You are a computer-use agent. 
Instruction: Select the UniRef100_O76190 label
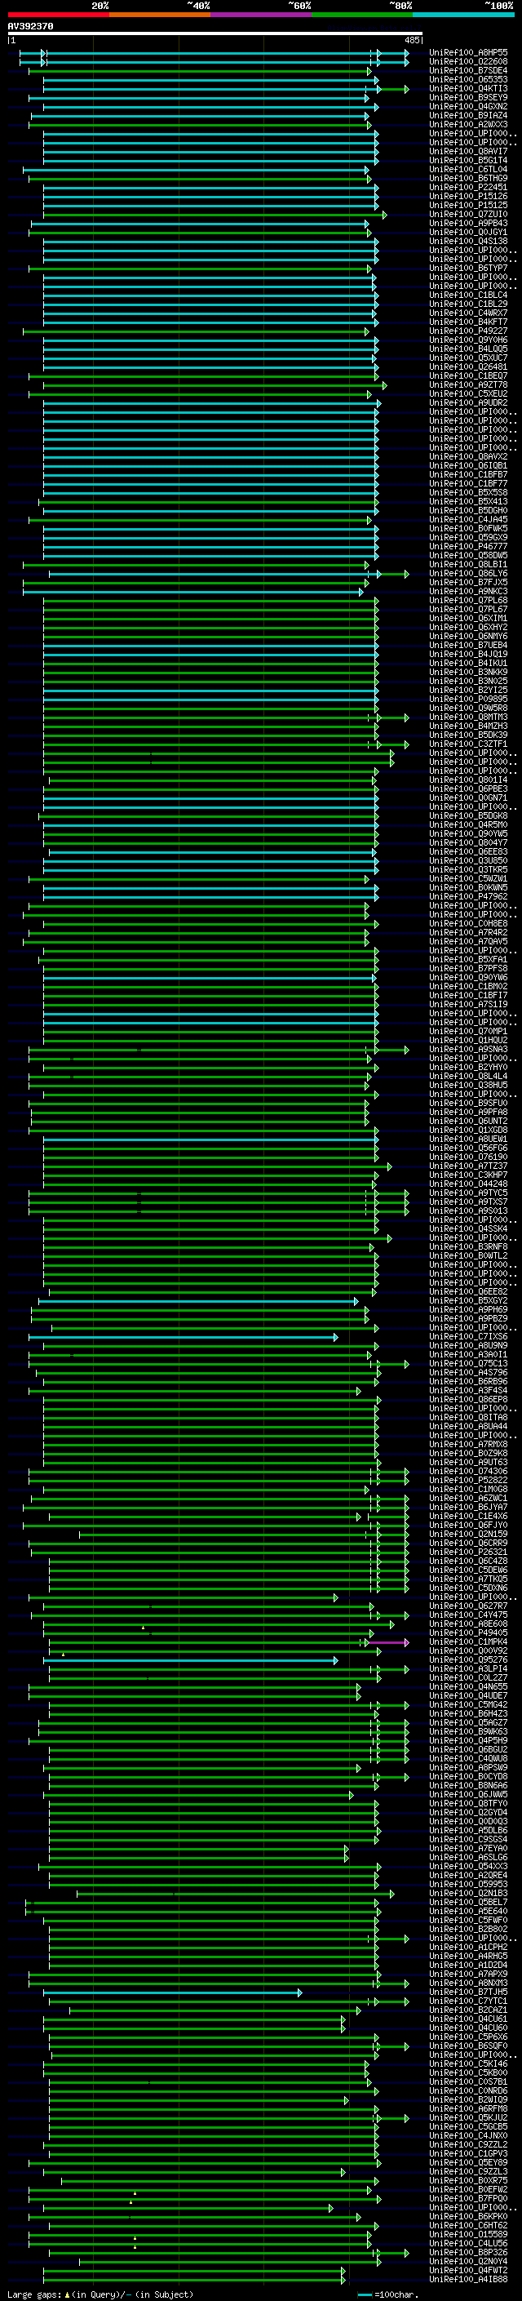click(468, 1157)
